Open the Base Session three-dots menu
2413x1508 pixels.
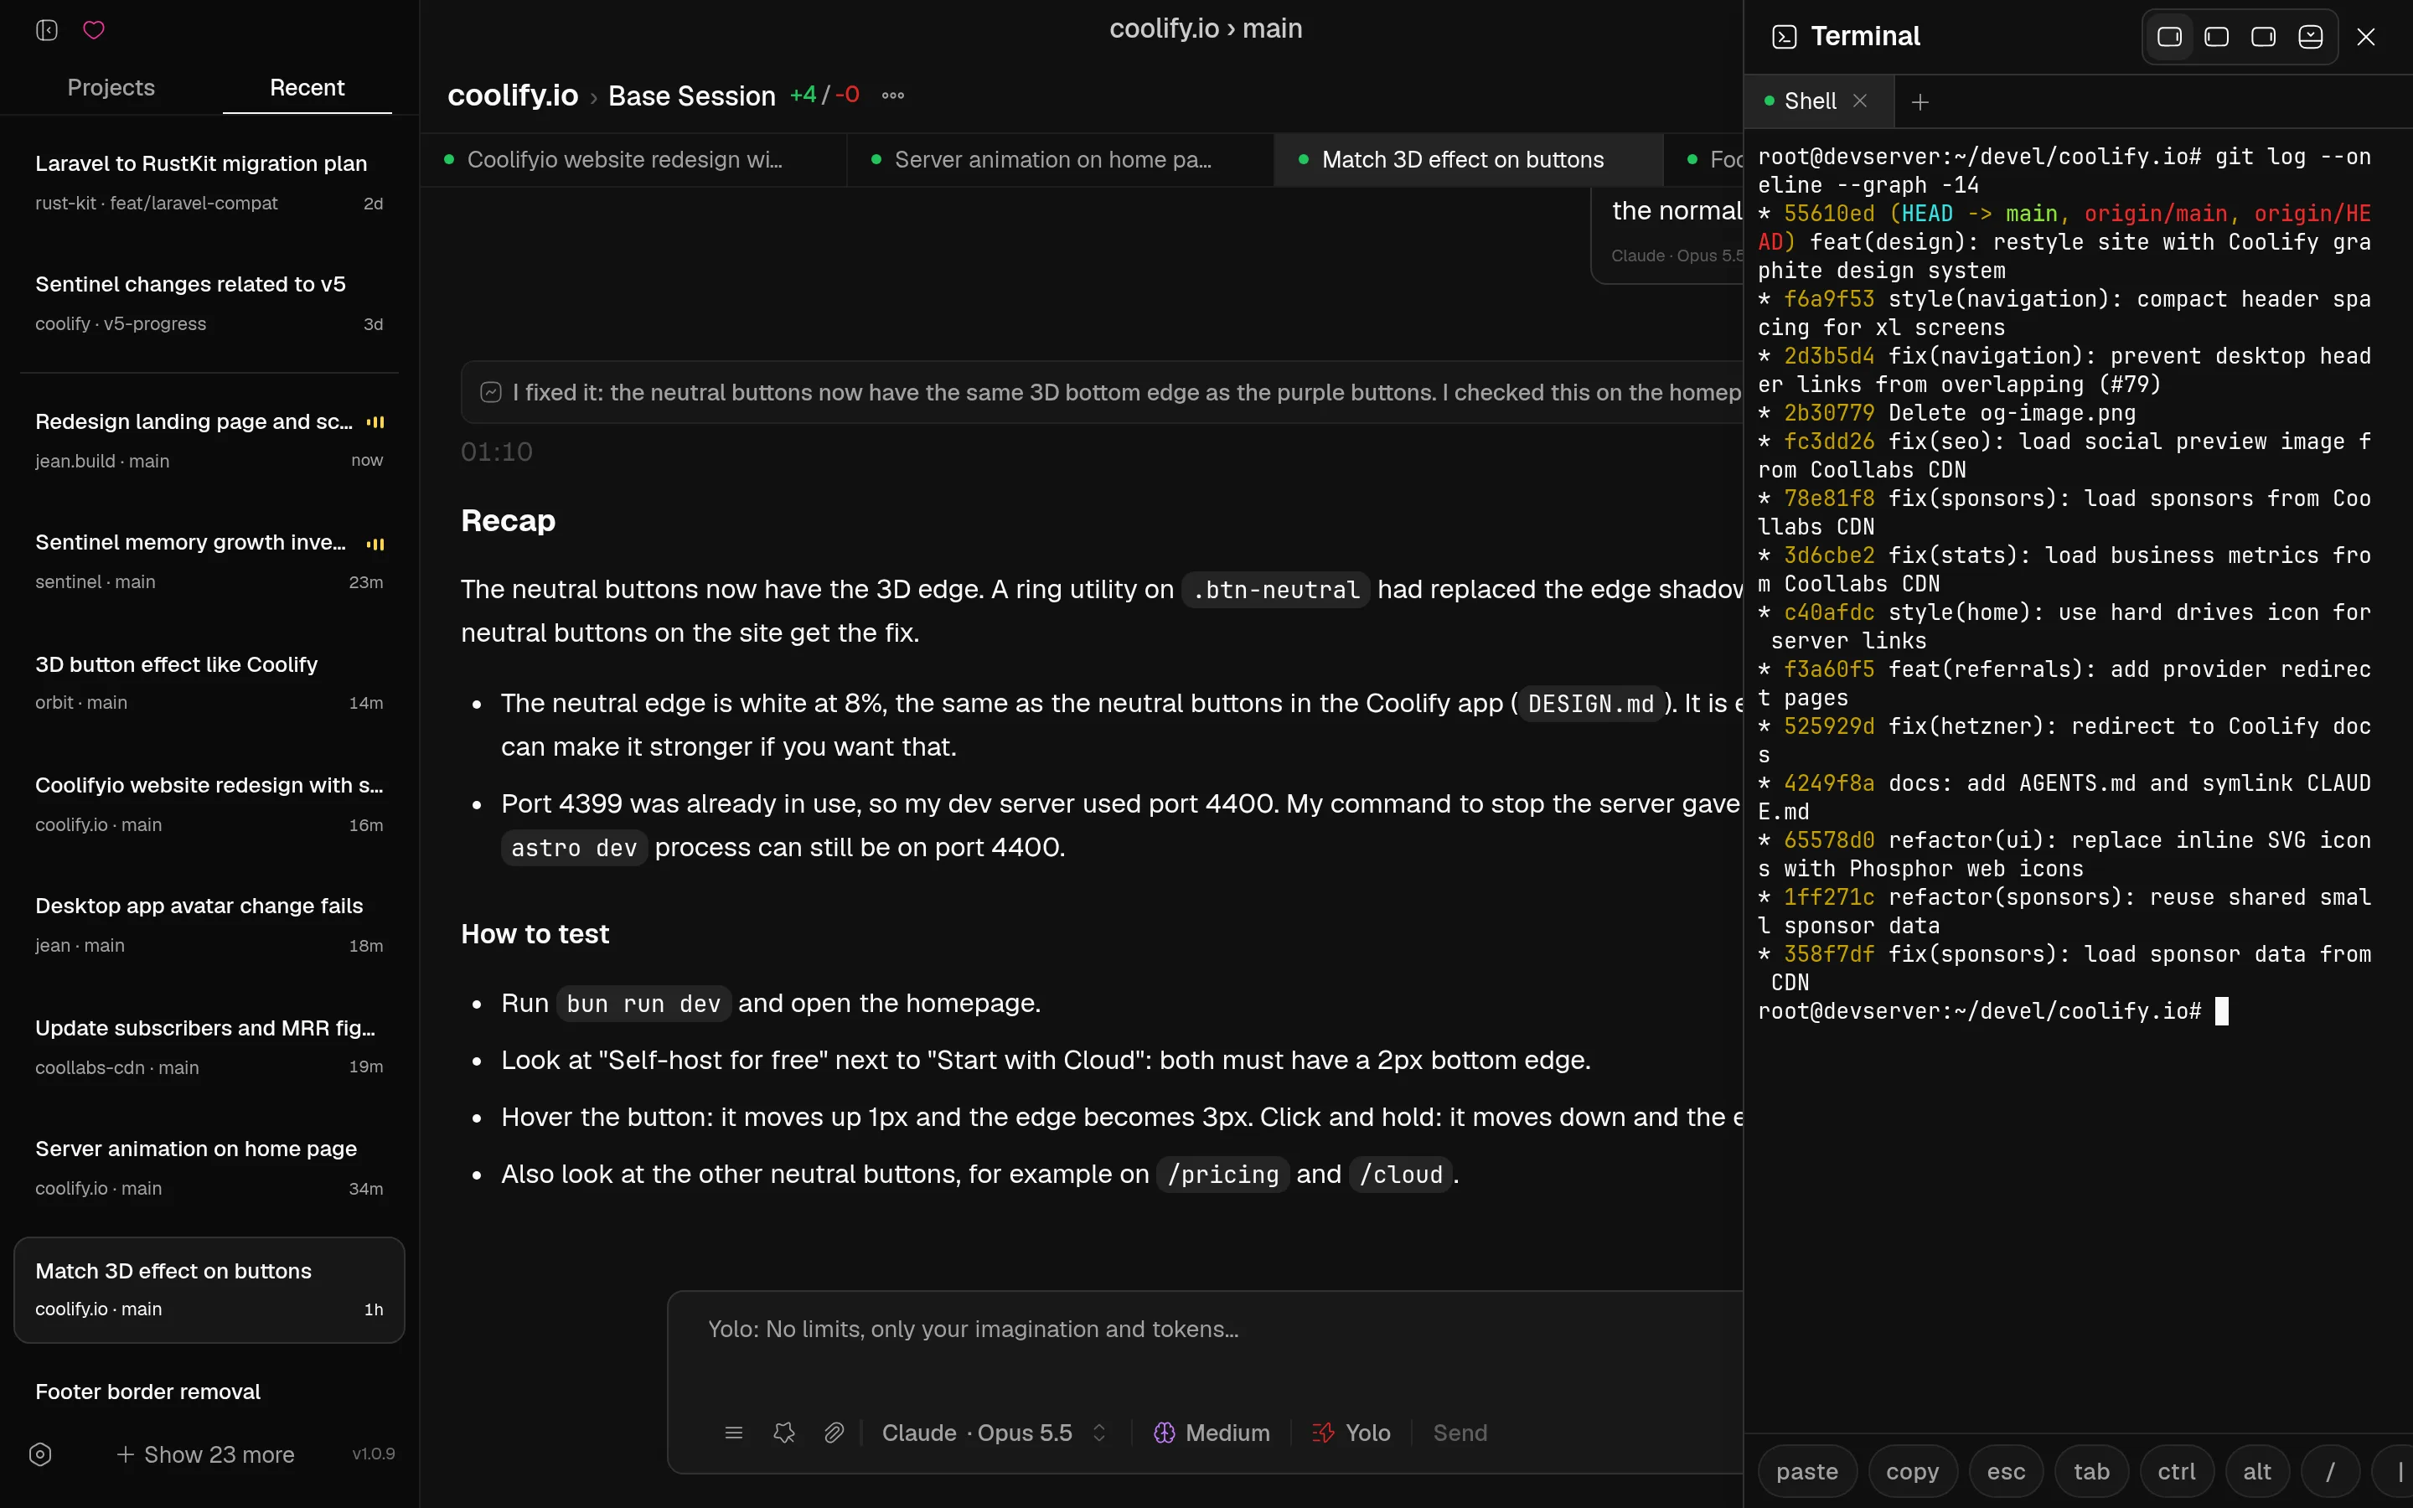point(893,96)
